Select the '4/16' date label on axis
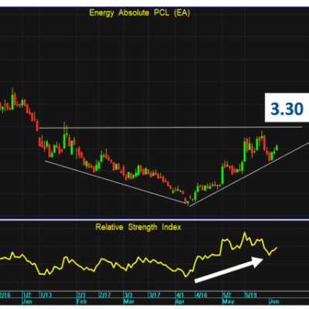This screenshot has width=309, height=309. pos(202,295)
